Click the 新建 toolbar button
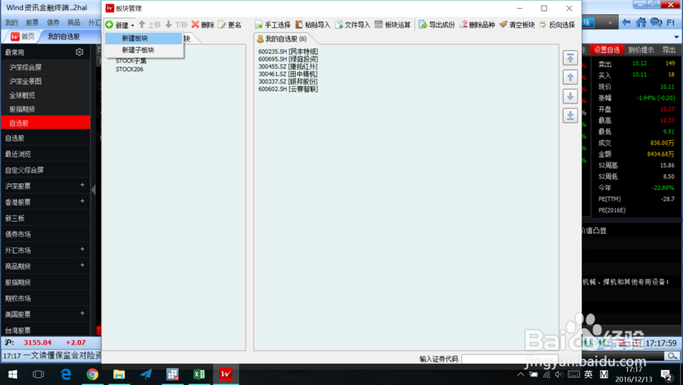This screenshot has width=683, height=385. pos(117,25)
